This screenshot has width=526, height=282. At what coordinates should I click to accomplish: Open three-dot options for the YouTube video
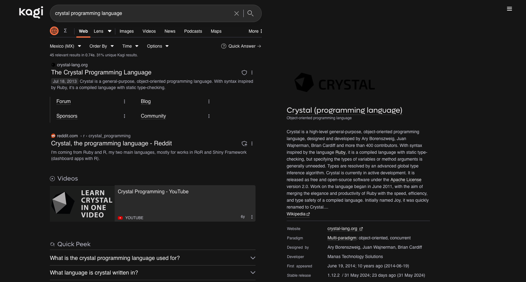click(x=252, y=217)
